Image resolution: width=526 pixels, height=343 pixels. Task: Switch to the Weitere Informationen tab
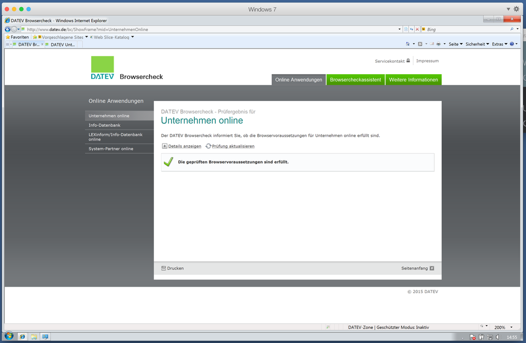point(413,80)
